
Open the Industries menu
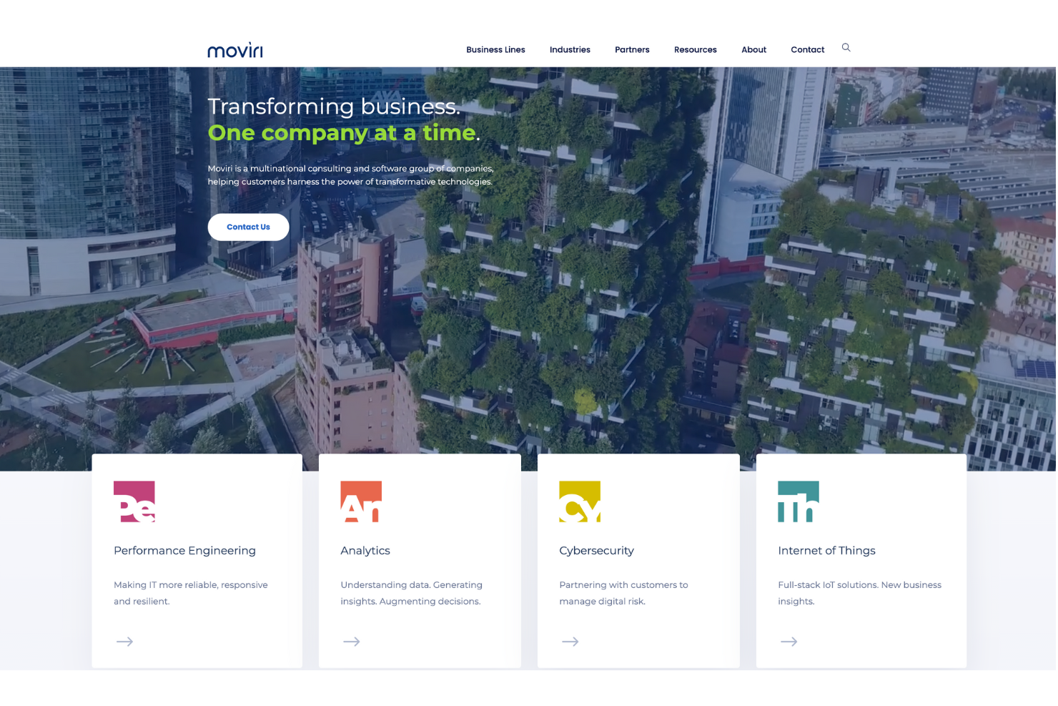570,49
